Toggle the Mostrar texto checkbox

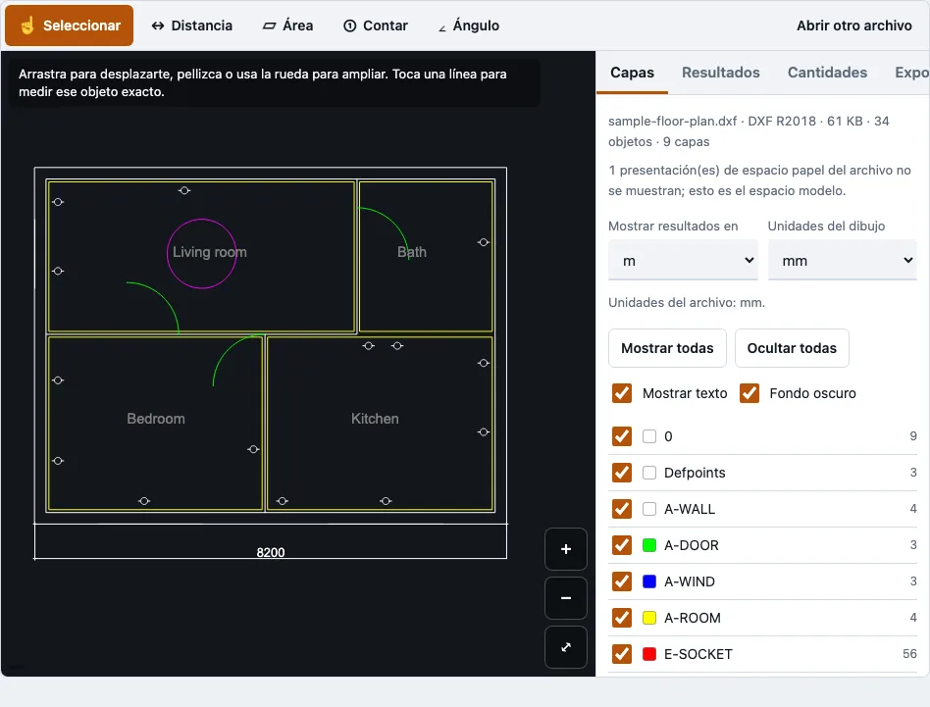(622, 393)
